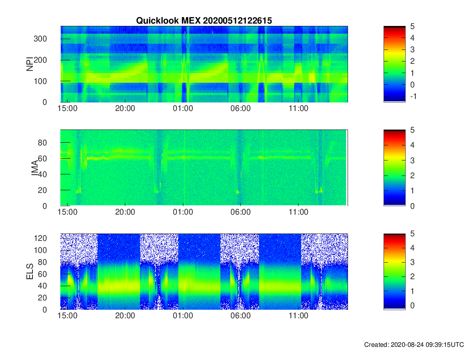
Task: Click the "Created: 2020-08-24 09:39:15UTC" timestamp text
Action: (414, 345)
